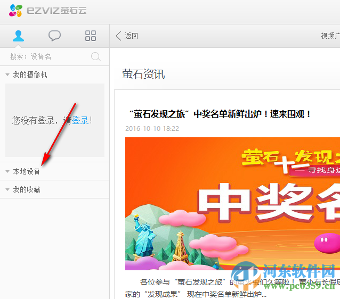Collapse the 我的摄像机 section arrow
The image size is (340, 299).
coord(7,74)
